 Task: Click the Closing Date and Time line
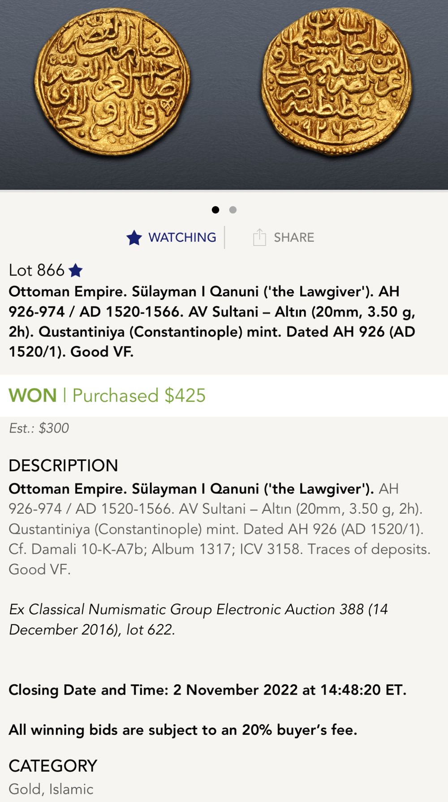(207, 689)
